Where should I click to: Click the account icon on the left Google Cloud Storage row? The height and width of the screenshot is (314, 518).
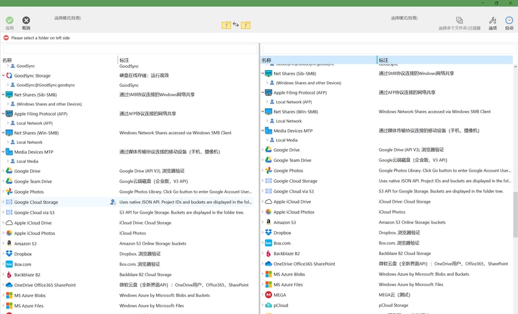(x=113, y=202)
